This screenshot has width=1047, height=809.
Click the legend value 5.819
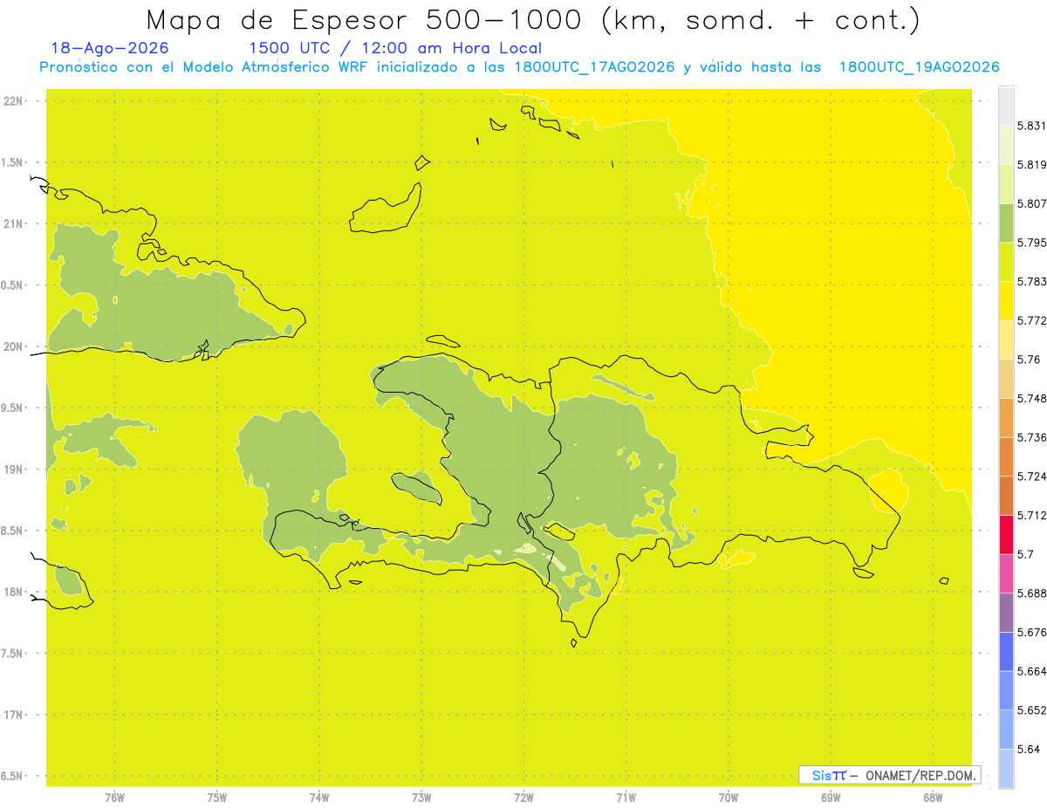pos(1031,164)
